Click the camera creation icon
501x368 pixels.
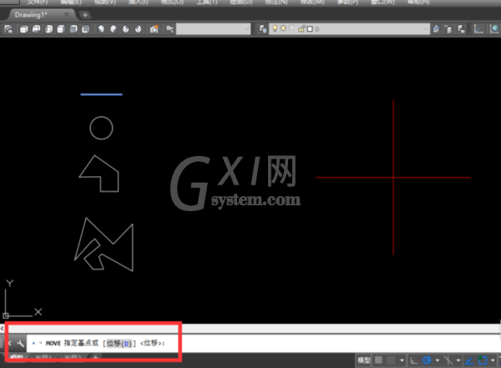point(154,29)
